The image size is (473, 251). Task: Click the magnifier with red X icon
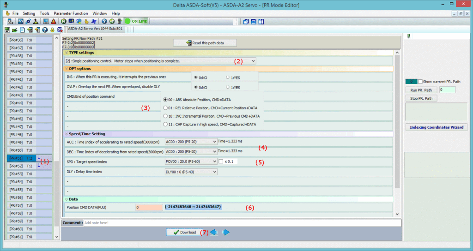click(x=60, y=30)
